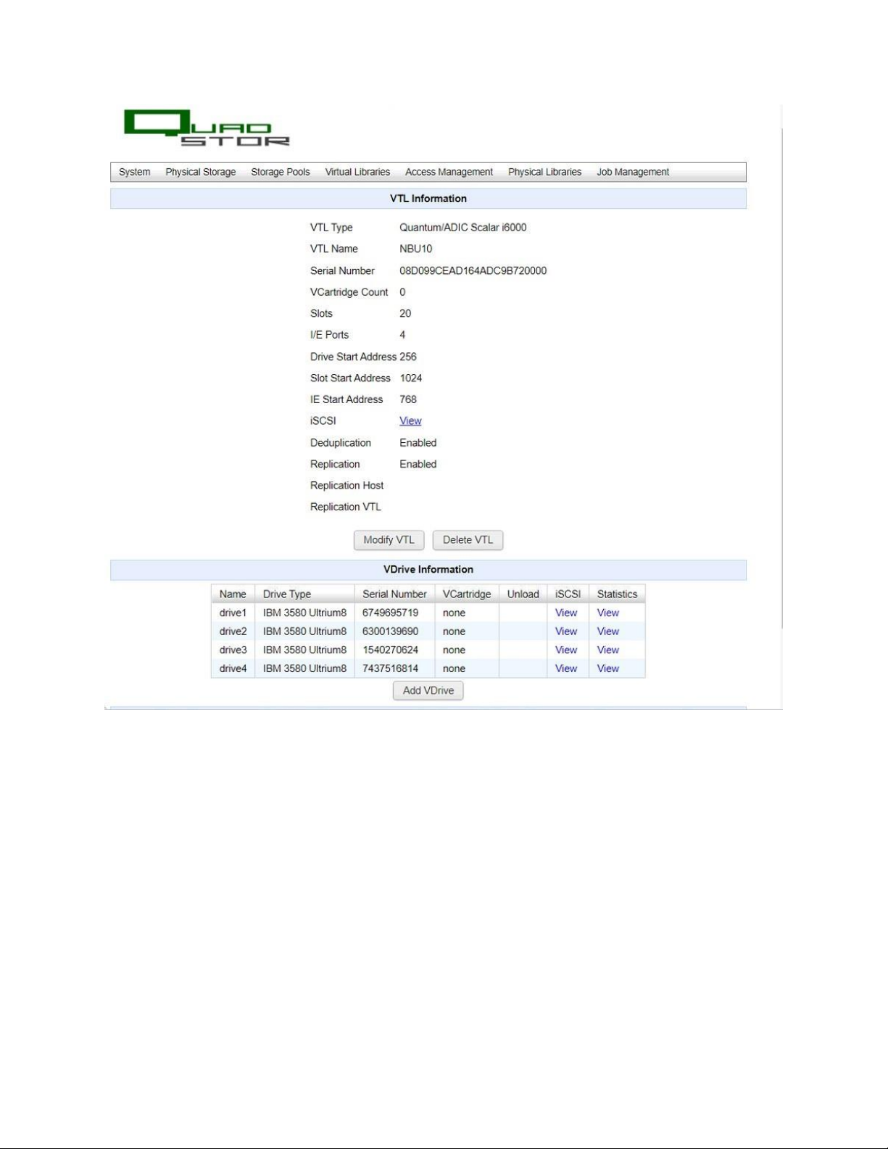This screenshot has width=888, height=1149.
Task: Click the VTL serial number 08D099CEAD164ADC9B720000
Action: click(x=473, y=270)
